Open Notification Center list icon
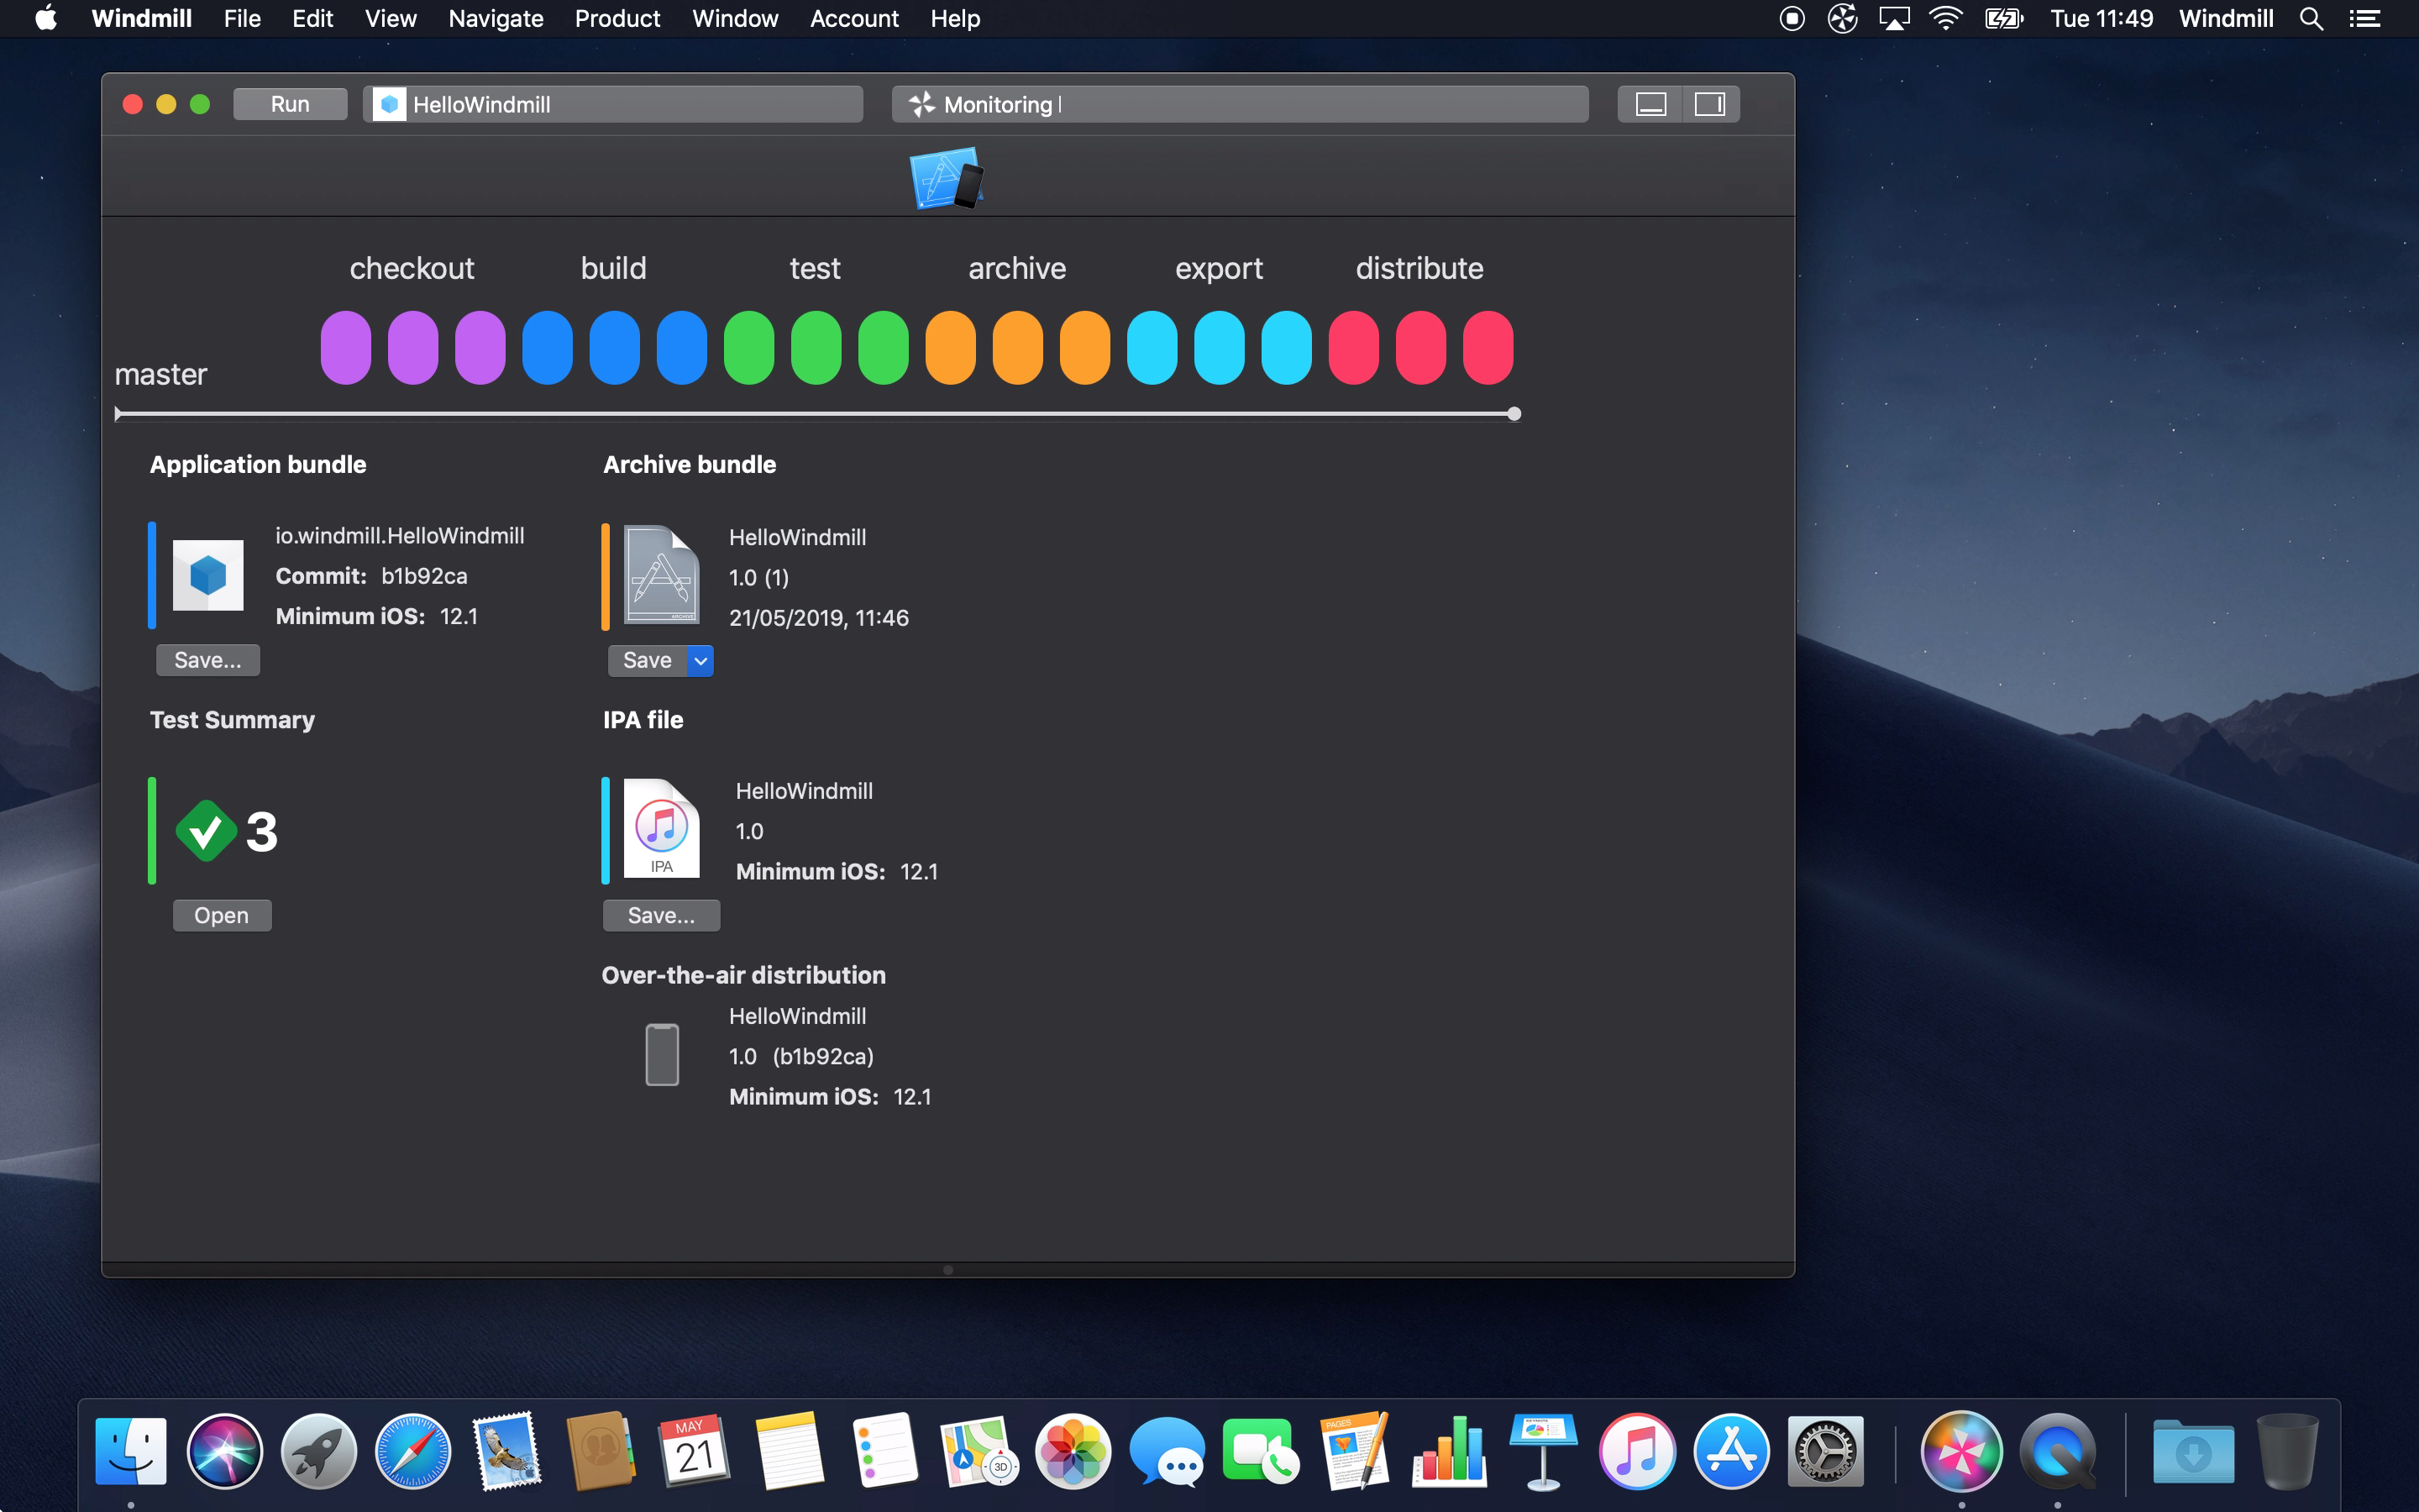2419x1512 pixels. coord(2364,18)
